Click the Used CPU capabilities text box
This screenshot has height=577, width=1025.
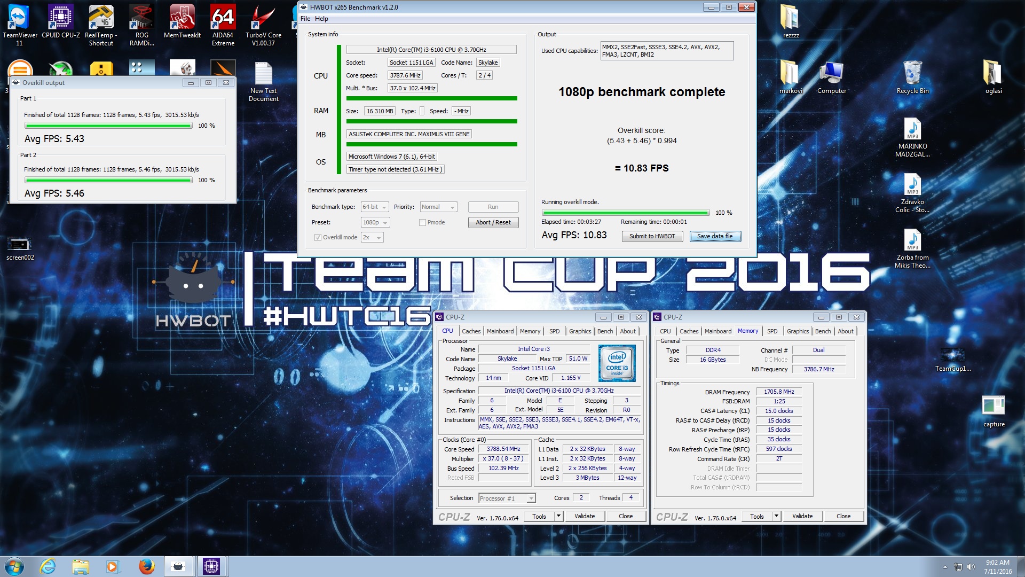point(667,51)
